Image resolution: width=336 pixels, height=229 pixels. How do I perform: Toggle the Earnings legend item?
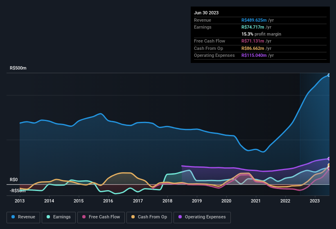click(59, 217)
